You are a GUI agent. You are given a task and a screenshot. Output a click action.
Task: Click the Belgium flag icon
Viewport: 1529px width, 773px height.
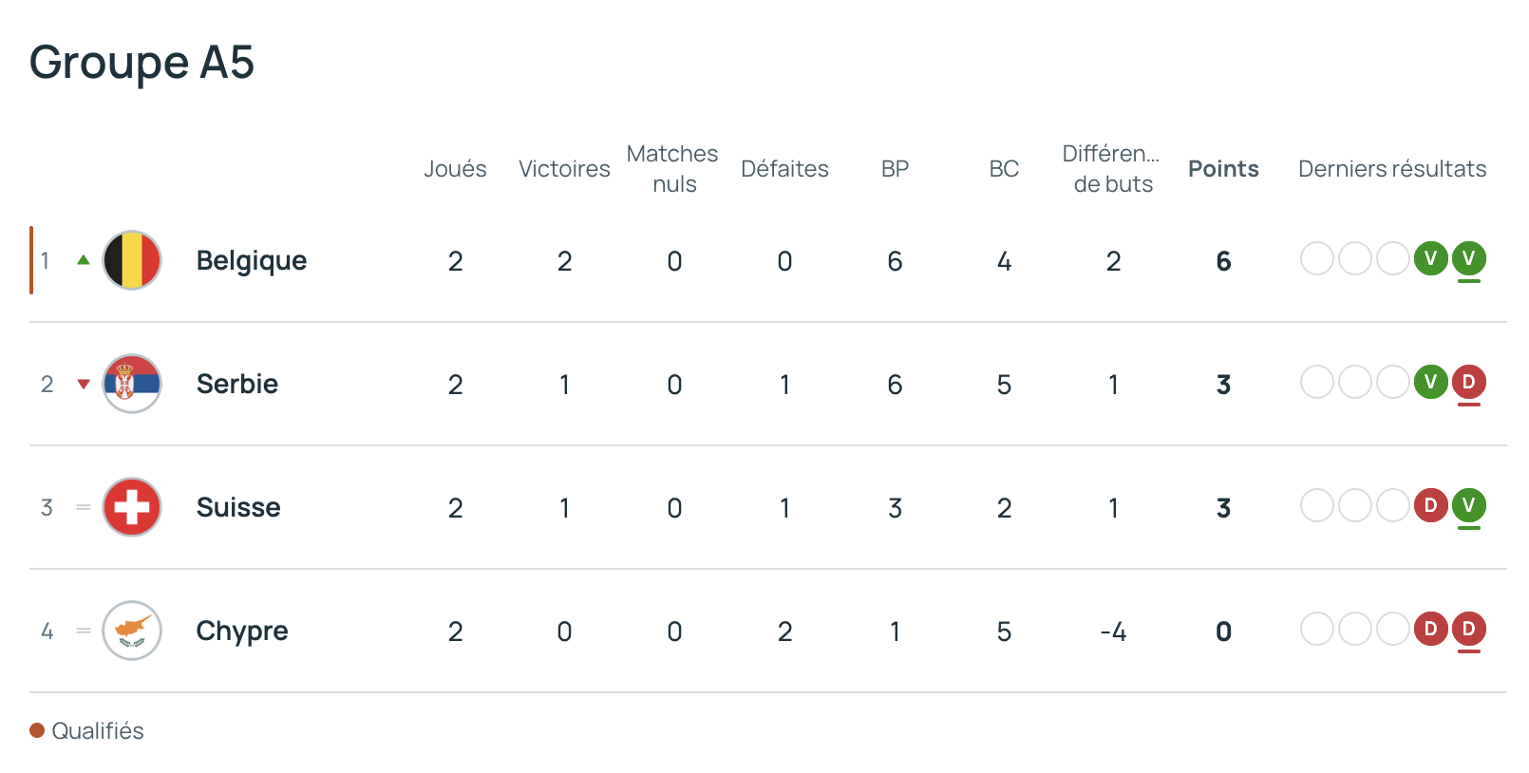pyautogui.click(x=132, y=260)
